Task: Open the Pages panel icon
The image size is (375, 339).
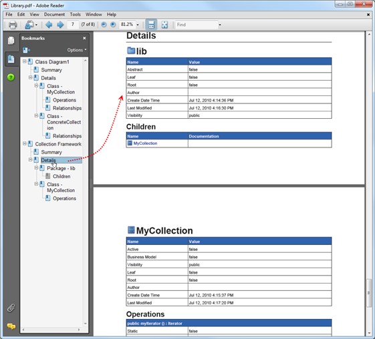Action: coord(11,40)
